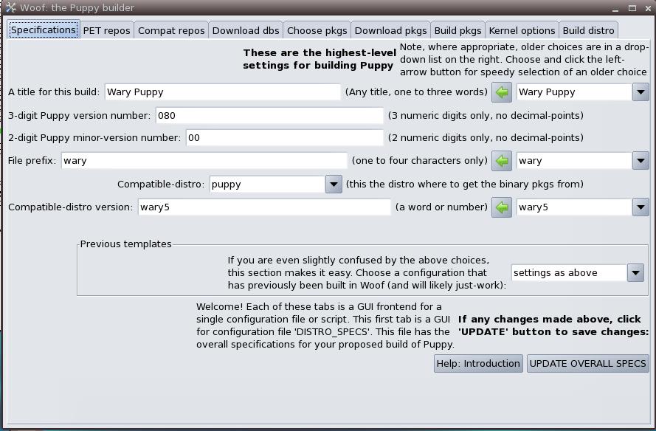Click green left-arrow beside Compatible-distro version
This screenshot has width=656, height=431.
point(502,207)
